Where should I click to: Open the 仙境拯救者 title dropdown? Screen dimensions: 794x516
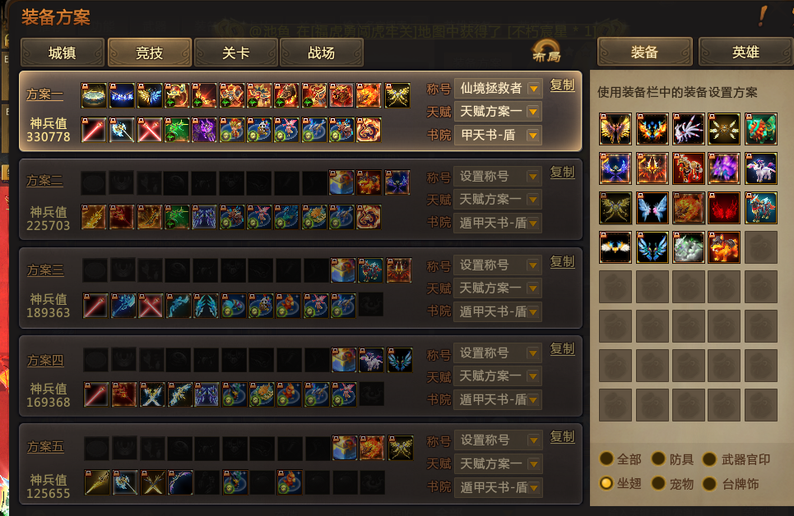(x=499, y=89)
